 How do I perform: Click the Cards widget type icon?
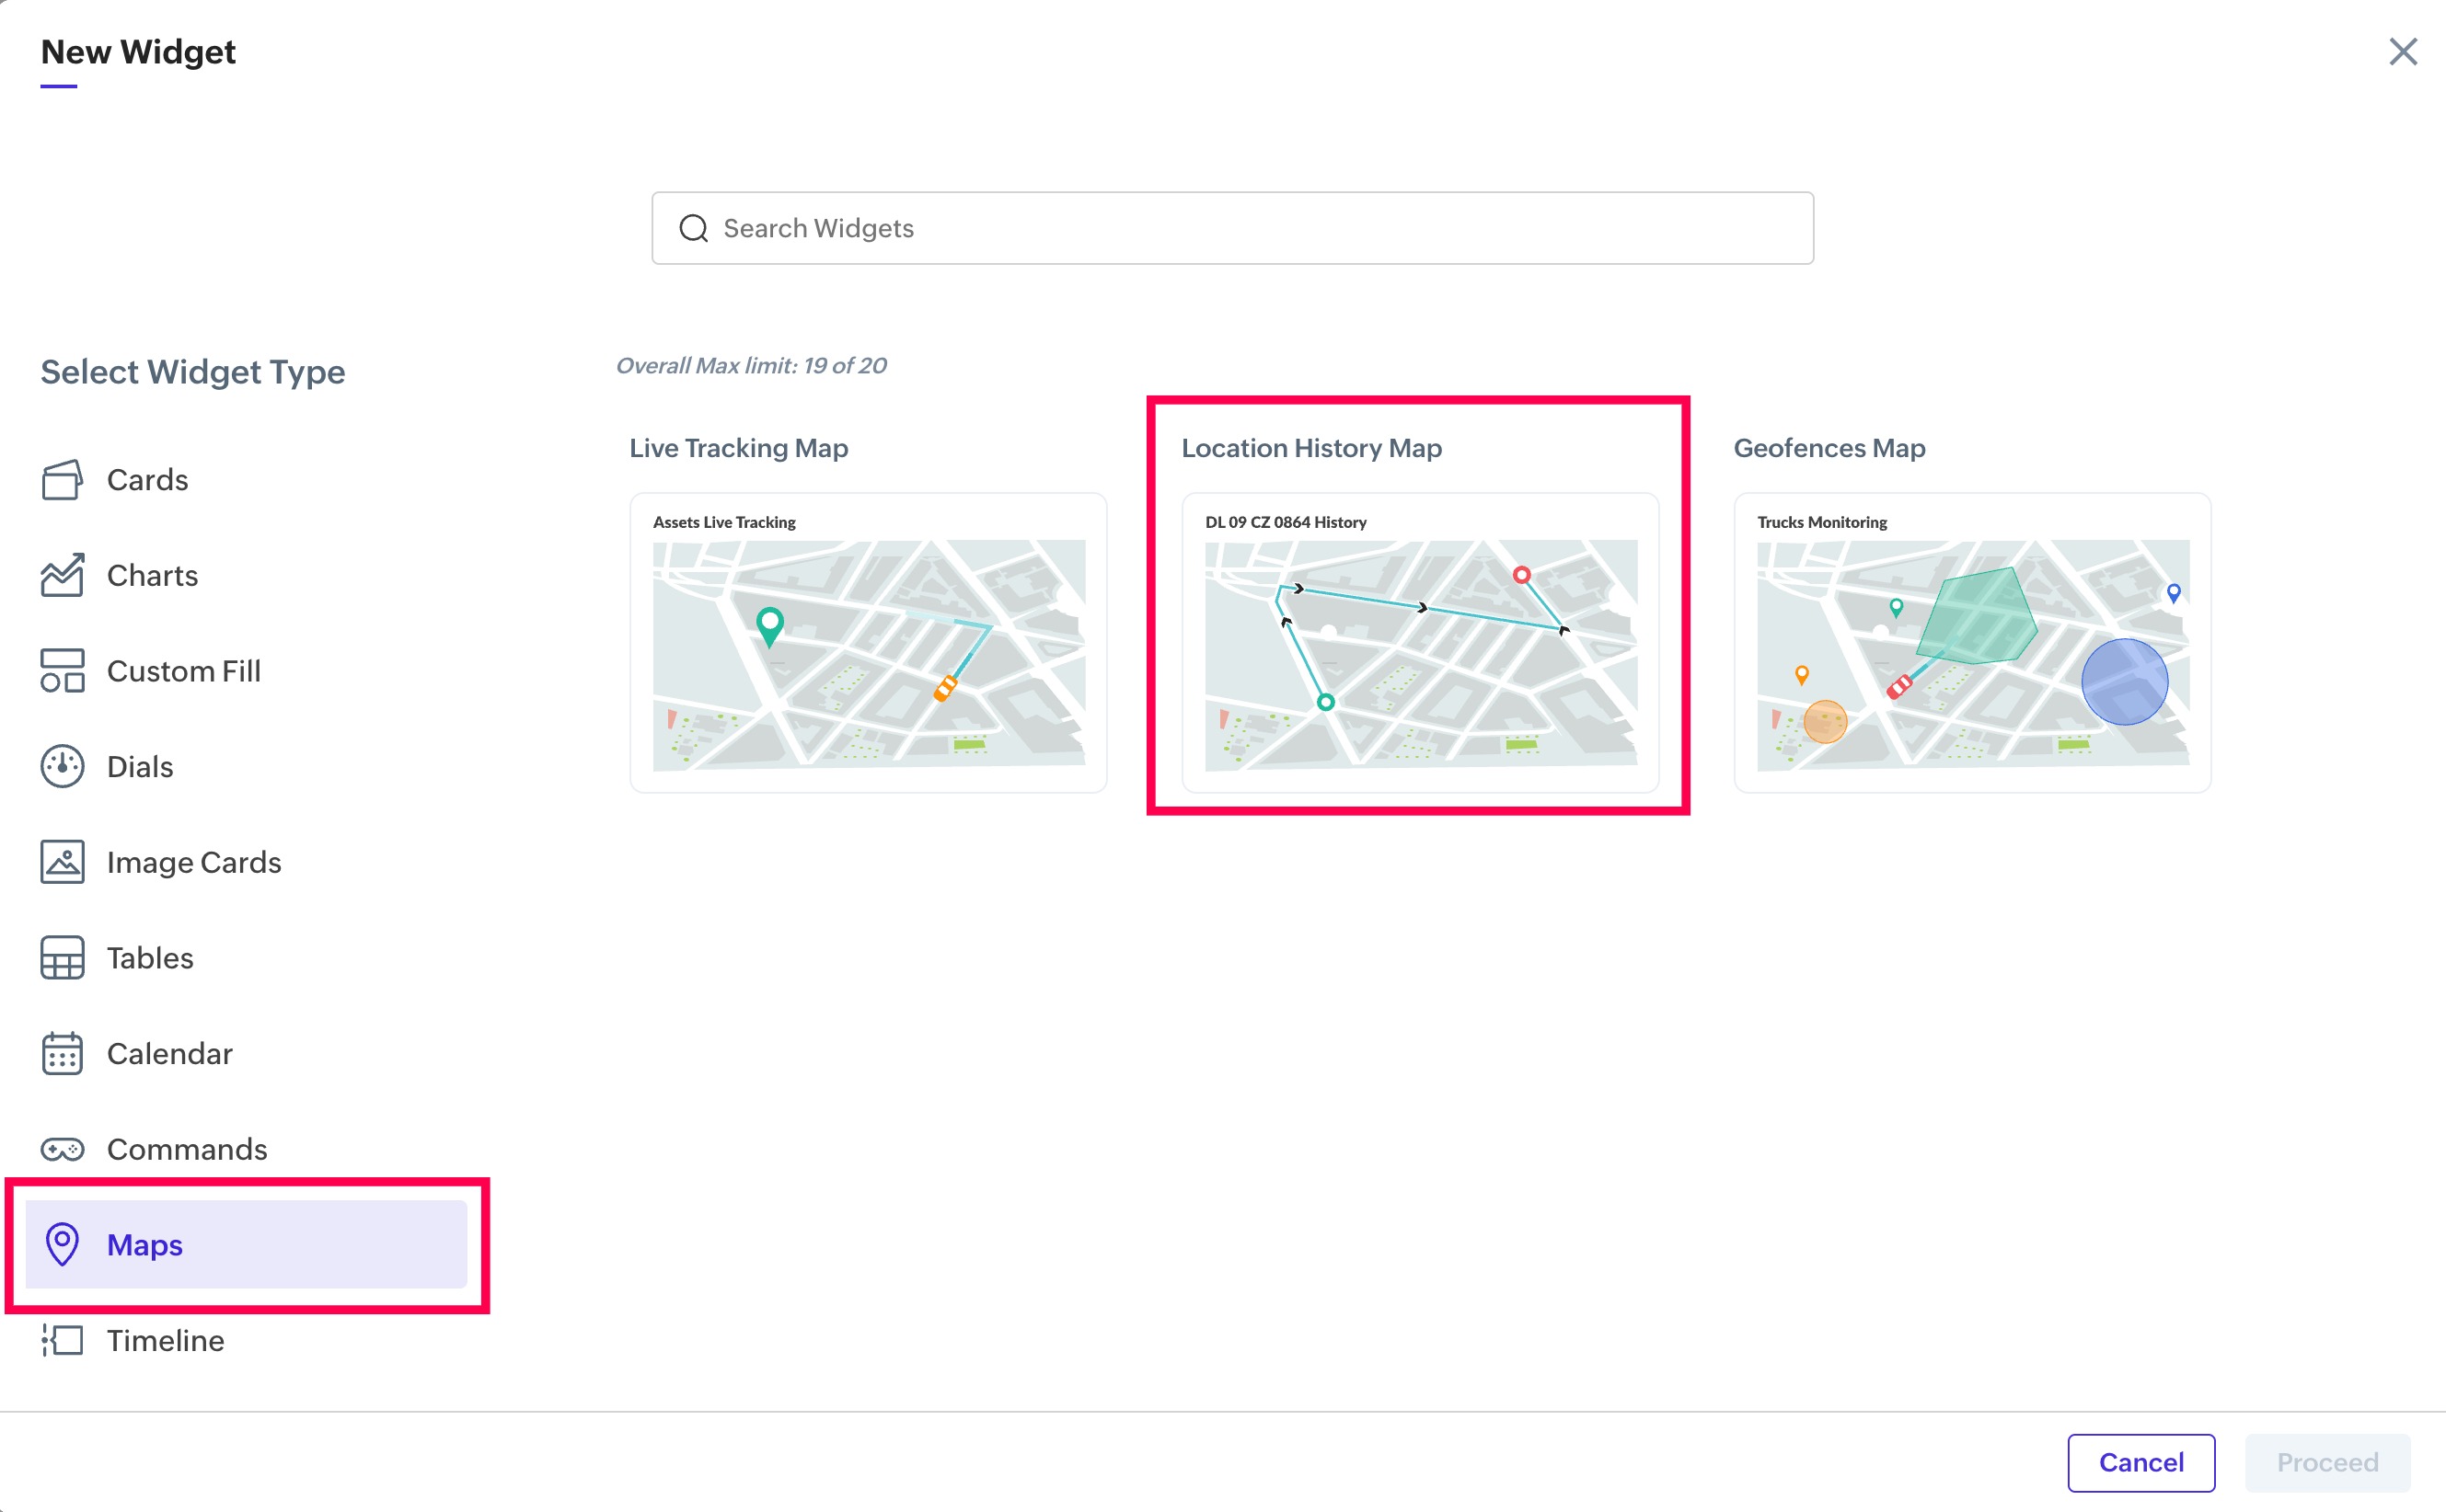(x=62, y=480)
